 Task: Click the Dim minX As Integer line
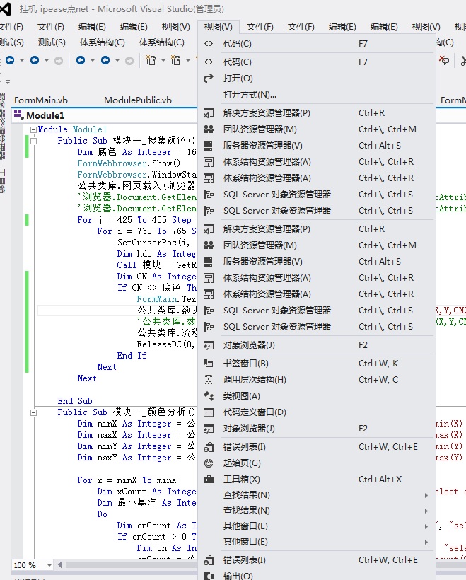coord(137,424)
